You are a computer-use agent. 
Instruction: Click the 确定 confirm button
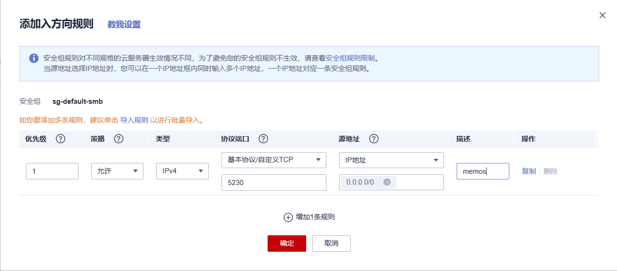(x=286, y=243)
